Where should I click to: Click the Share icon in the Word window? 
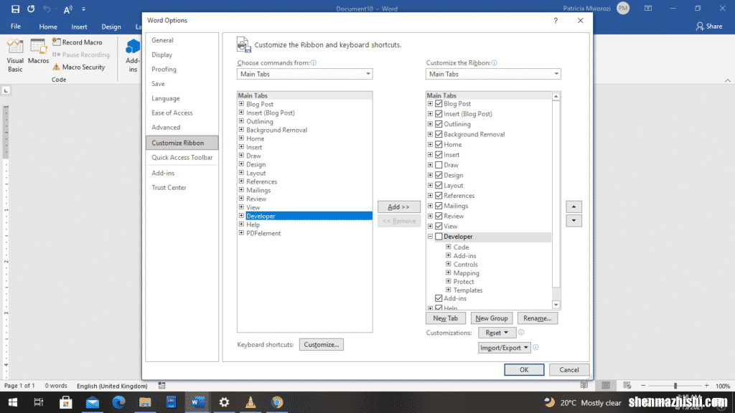[x=708, y=27]
